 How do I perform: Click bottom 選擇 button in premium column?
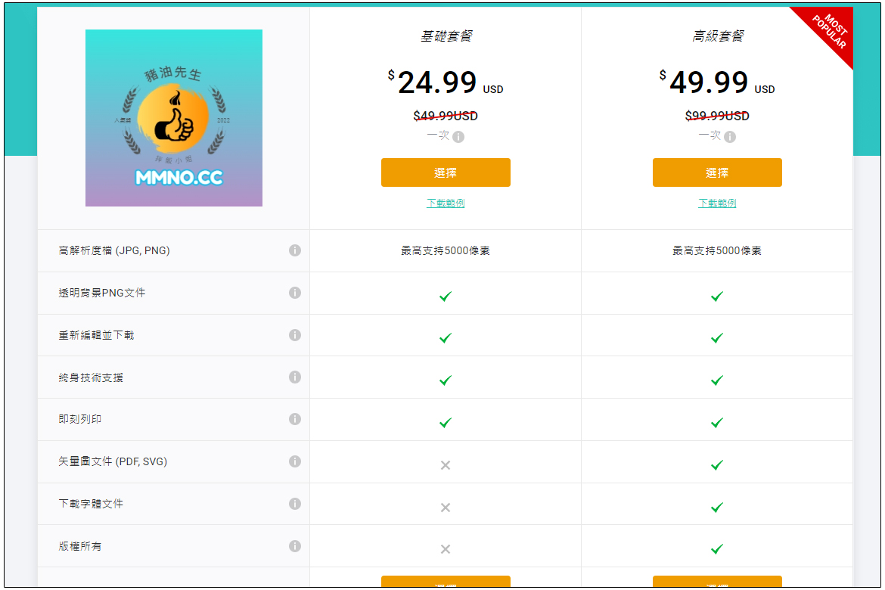click(717, 582)
